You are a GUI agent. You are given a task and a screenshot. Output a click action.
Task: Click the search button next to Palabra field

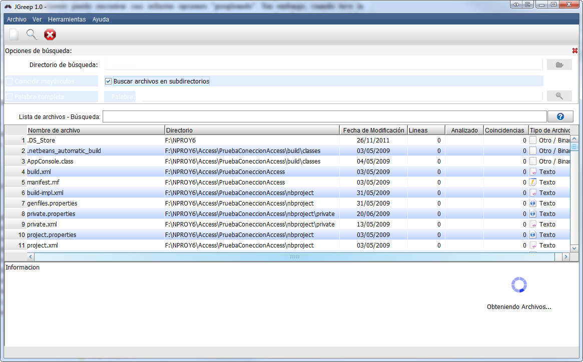pos(559,96)
